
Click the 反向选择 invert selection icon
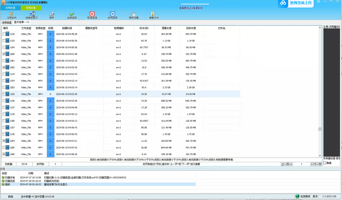(112, 14)
